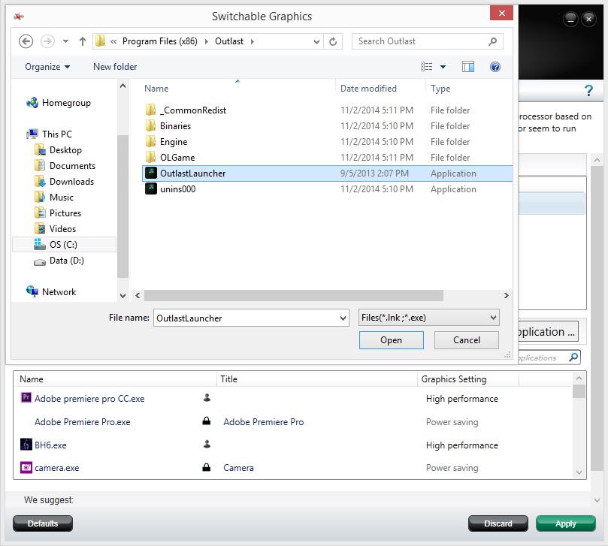Viewport: 608px width, 546px height.
Task: Select the Binaries folder
Action: pos(175,126)
